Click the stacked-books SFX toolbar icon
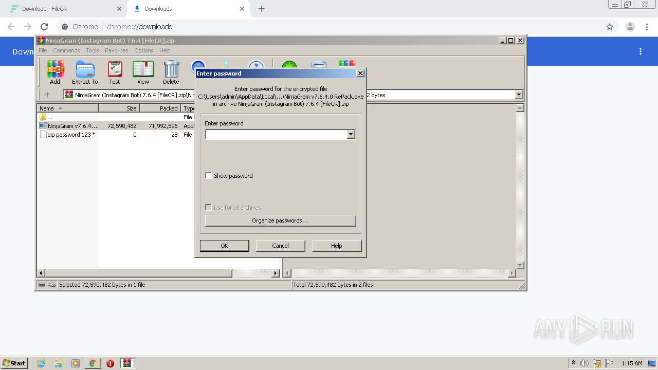 (x=347, y=64)
